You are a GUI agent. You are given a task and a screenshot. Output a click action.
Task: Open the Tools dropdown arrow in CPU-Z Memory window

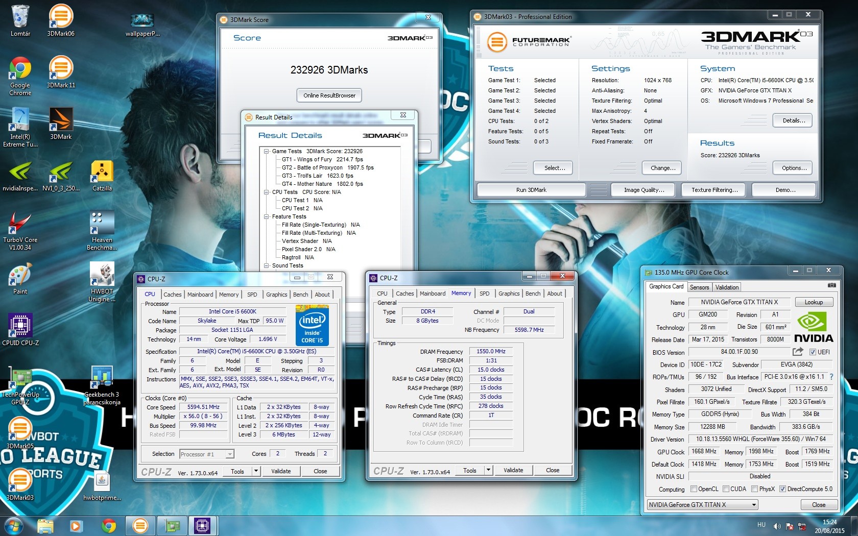[x=488, y=470]
